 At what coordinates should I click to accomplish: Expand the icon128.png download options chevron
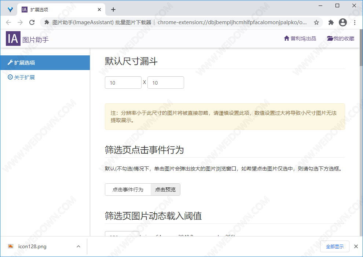[x=78, y=246]
